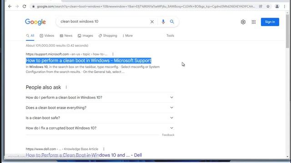Switch to the Images tab
The height and width of the screenshot is (163, 291).
point(85,36)
